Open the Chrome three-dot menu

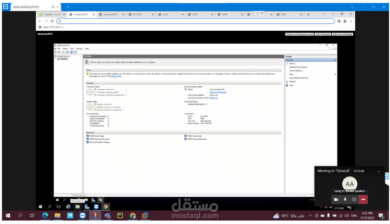click(351, 21)
